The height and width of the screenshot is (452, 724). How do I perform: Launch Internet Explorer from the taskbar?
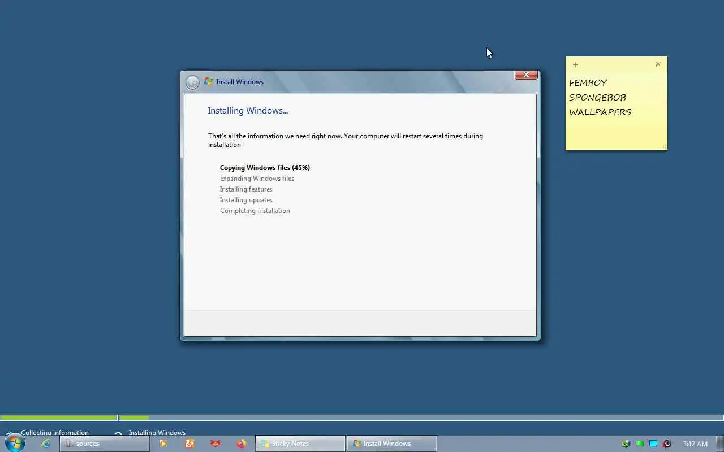coord(46,444)
